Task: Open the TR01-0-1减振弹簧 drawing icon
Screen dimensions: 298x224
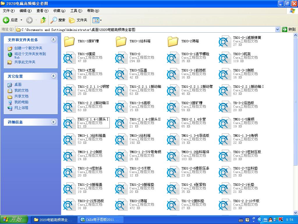Action: (224, 41)
